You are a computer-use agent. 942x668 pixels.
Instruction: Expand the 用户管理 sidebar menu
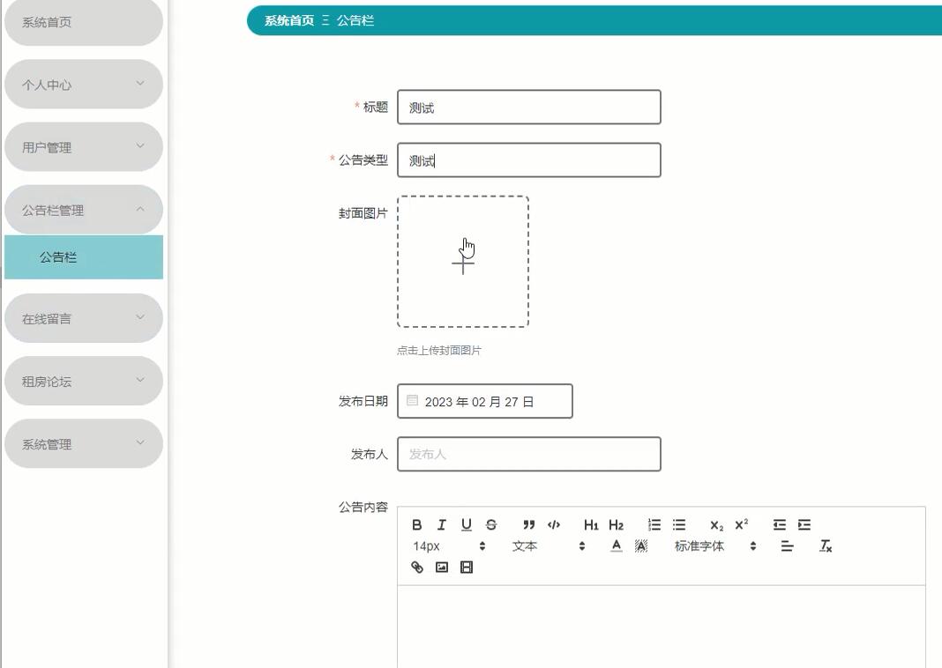tap(84, 147)
